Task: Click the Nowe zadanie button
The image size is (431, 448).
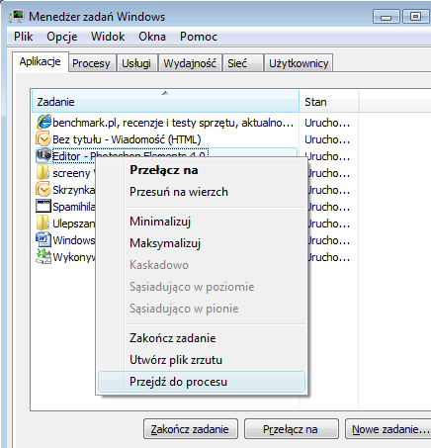Action: pyautogui.click(x=388, y=429)
